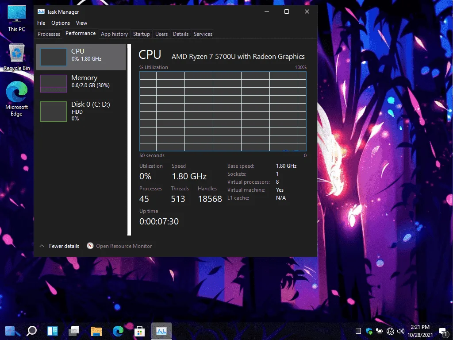This screenshot has width=453, height=340.
Task: Click Open Resource Monitor link
Action: pos(124,246)
